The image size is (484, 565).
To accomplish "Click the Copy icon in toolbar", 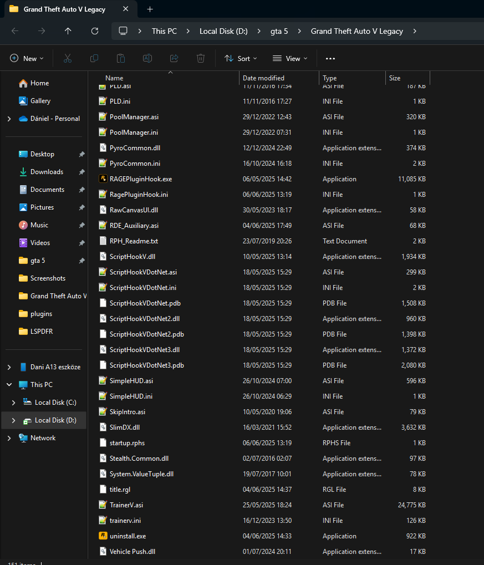I will tap(94, 58).
